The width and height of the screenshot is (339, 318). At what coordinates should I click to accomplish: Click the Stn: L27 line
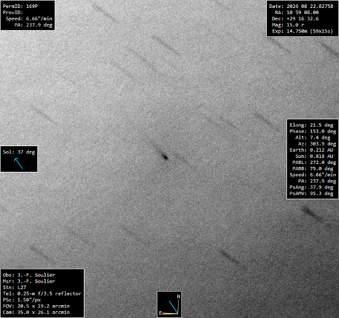pos(14,287)
